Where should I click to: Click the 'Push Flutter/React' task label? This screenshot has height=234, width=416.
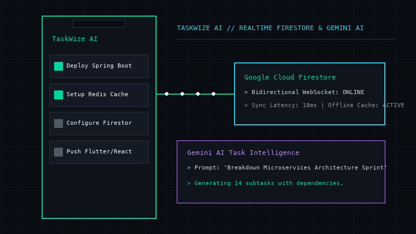(x=99, y=151)
